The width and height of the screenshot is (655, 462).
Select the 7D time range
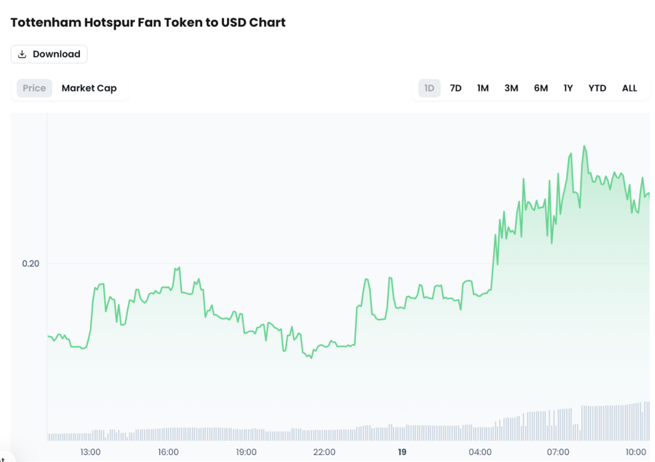tap(455, 88)
